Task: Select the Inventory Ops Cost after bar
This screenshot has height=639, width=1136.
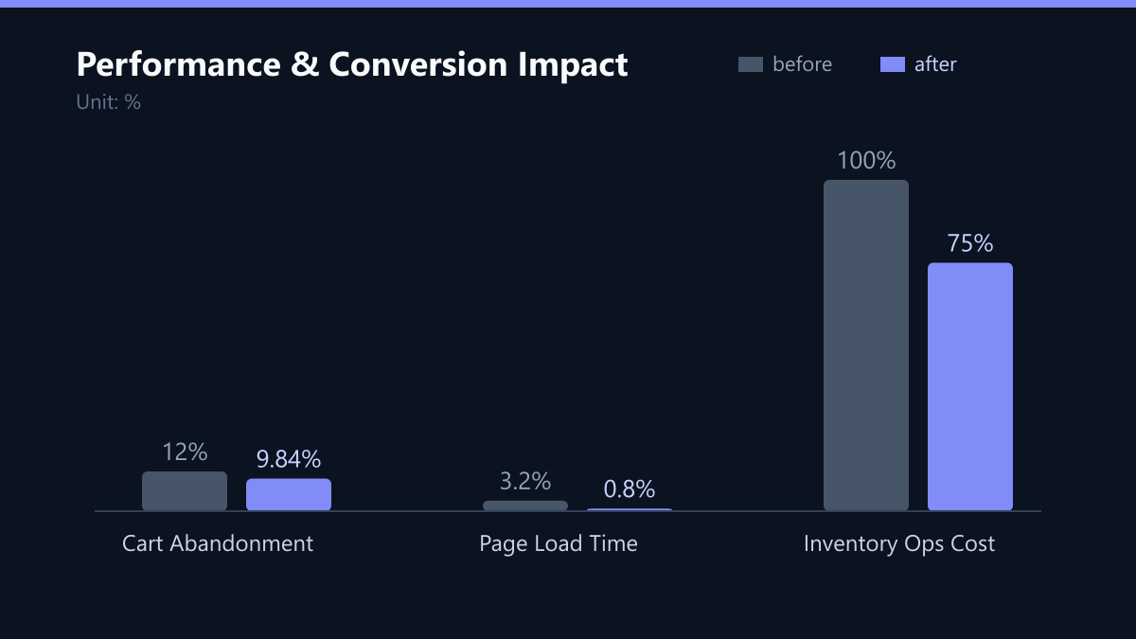Action: [x=970, y=387]
